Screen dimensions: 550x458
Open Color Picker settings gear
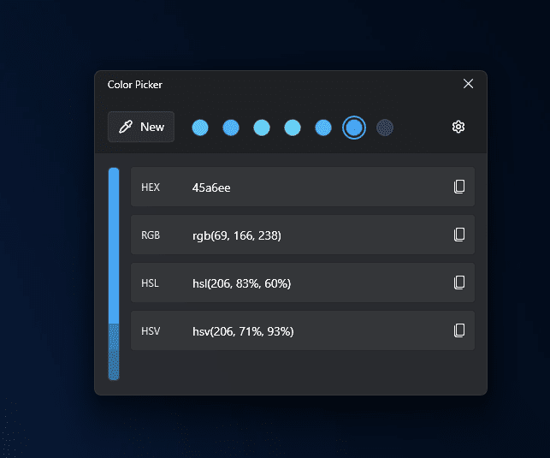458,127
